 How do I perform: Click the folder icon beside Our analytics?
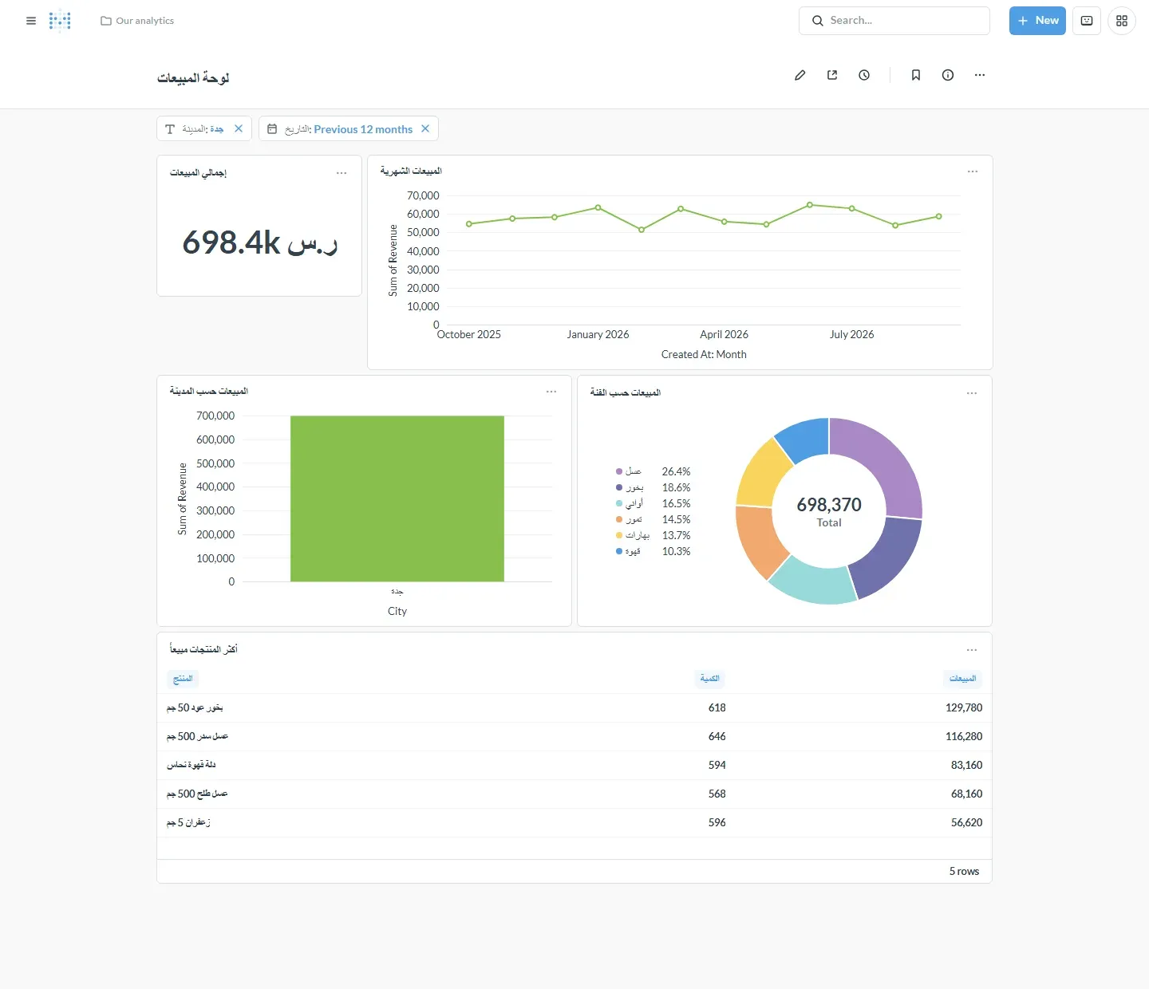tap(106, 21)
